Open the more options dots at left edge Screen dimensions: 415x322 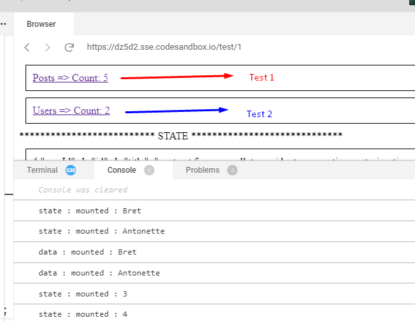(3, 24)
